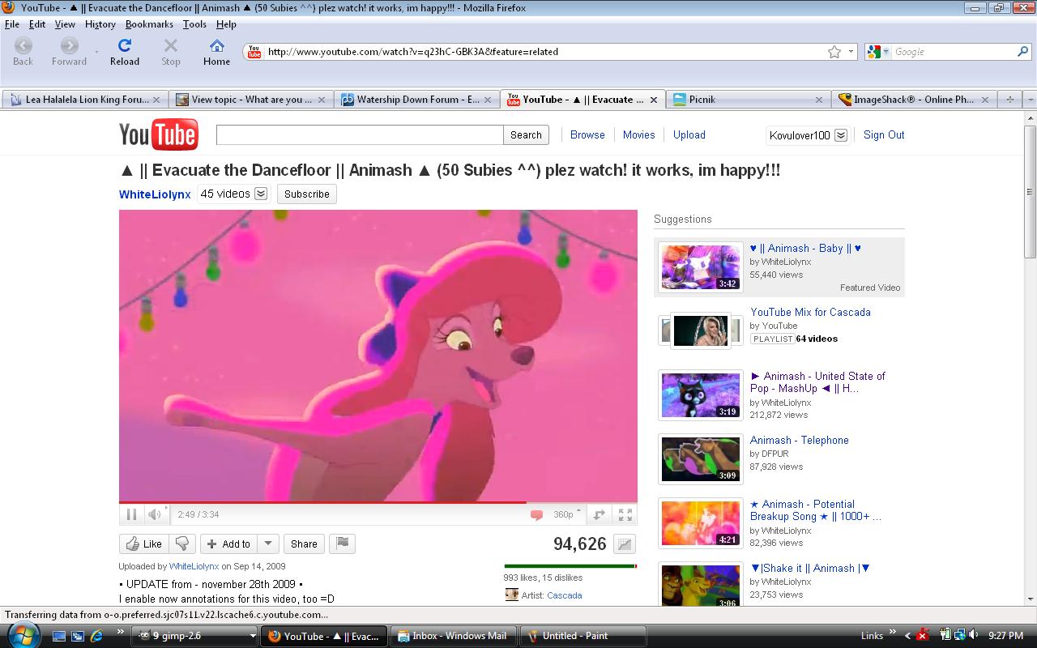Expand the 45 videos dropdown
Image resolution: width=1037 pixels, height=648 pixels.
click(261, 194)
